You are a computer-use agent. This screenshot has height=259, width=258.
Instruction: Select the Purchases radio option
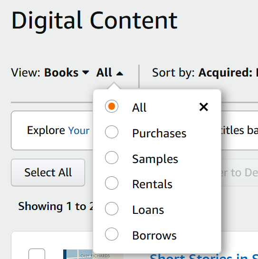point(112,132)
